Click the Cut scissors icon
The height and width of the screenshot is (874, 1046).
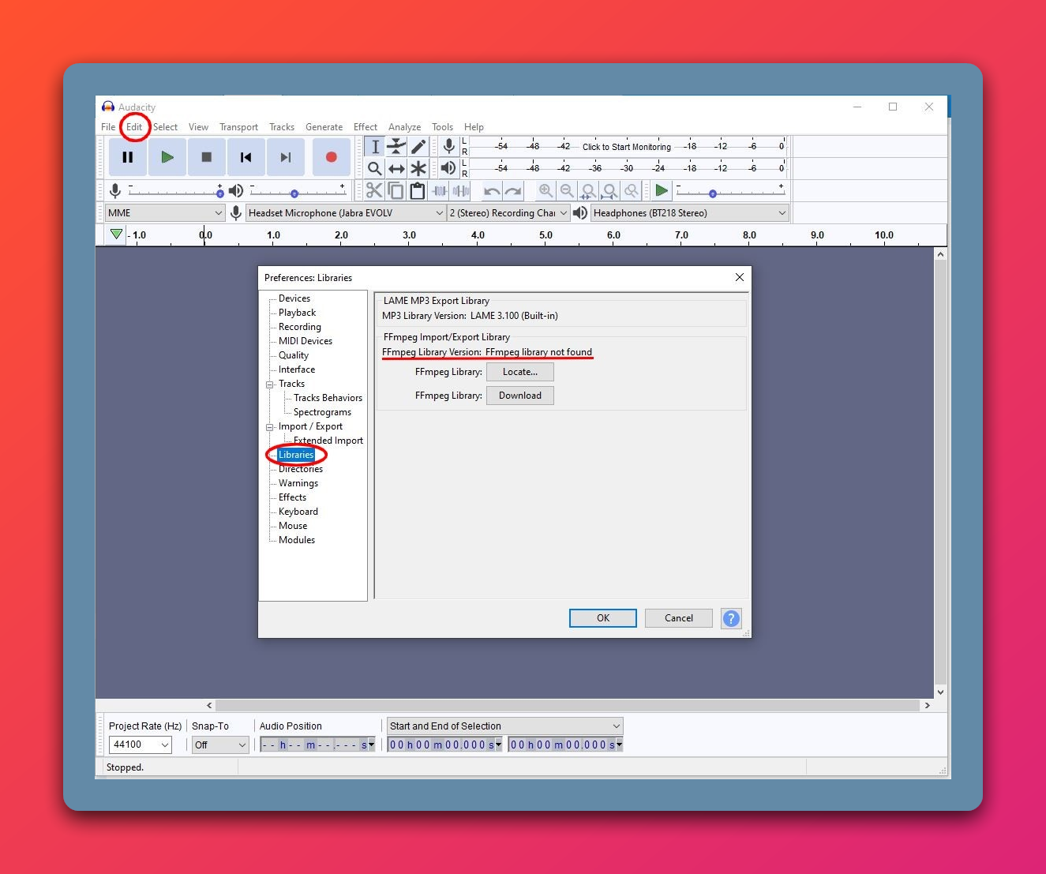tap(374, 190)
